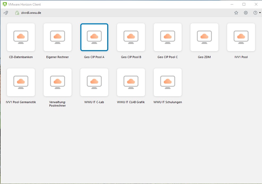The height and width of the screenshot is (184, 262).
Task: Maximize the VMware Horizon Client window
Action: coord(244,4)
